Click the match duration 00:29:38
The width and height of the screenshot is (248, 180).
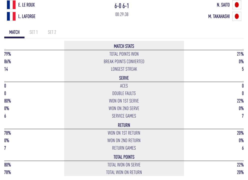click(122, 14)
